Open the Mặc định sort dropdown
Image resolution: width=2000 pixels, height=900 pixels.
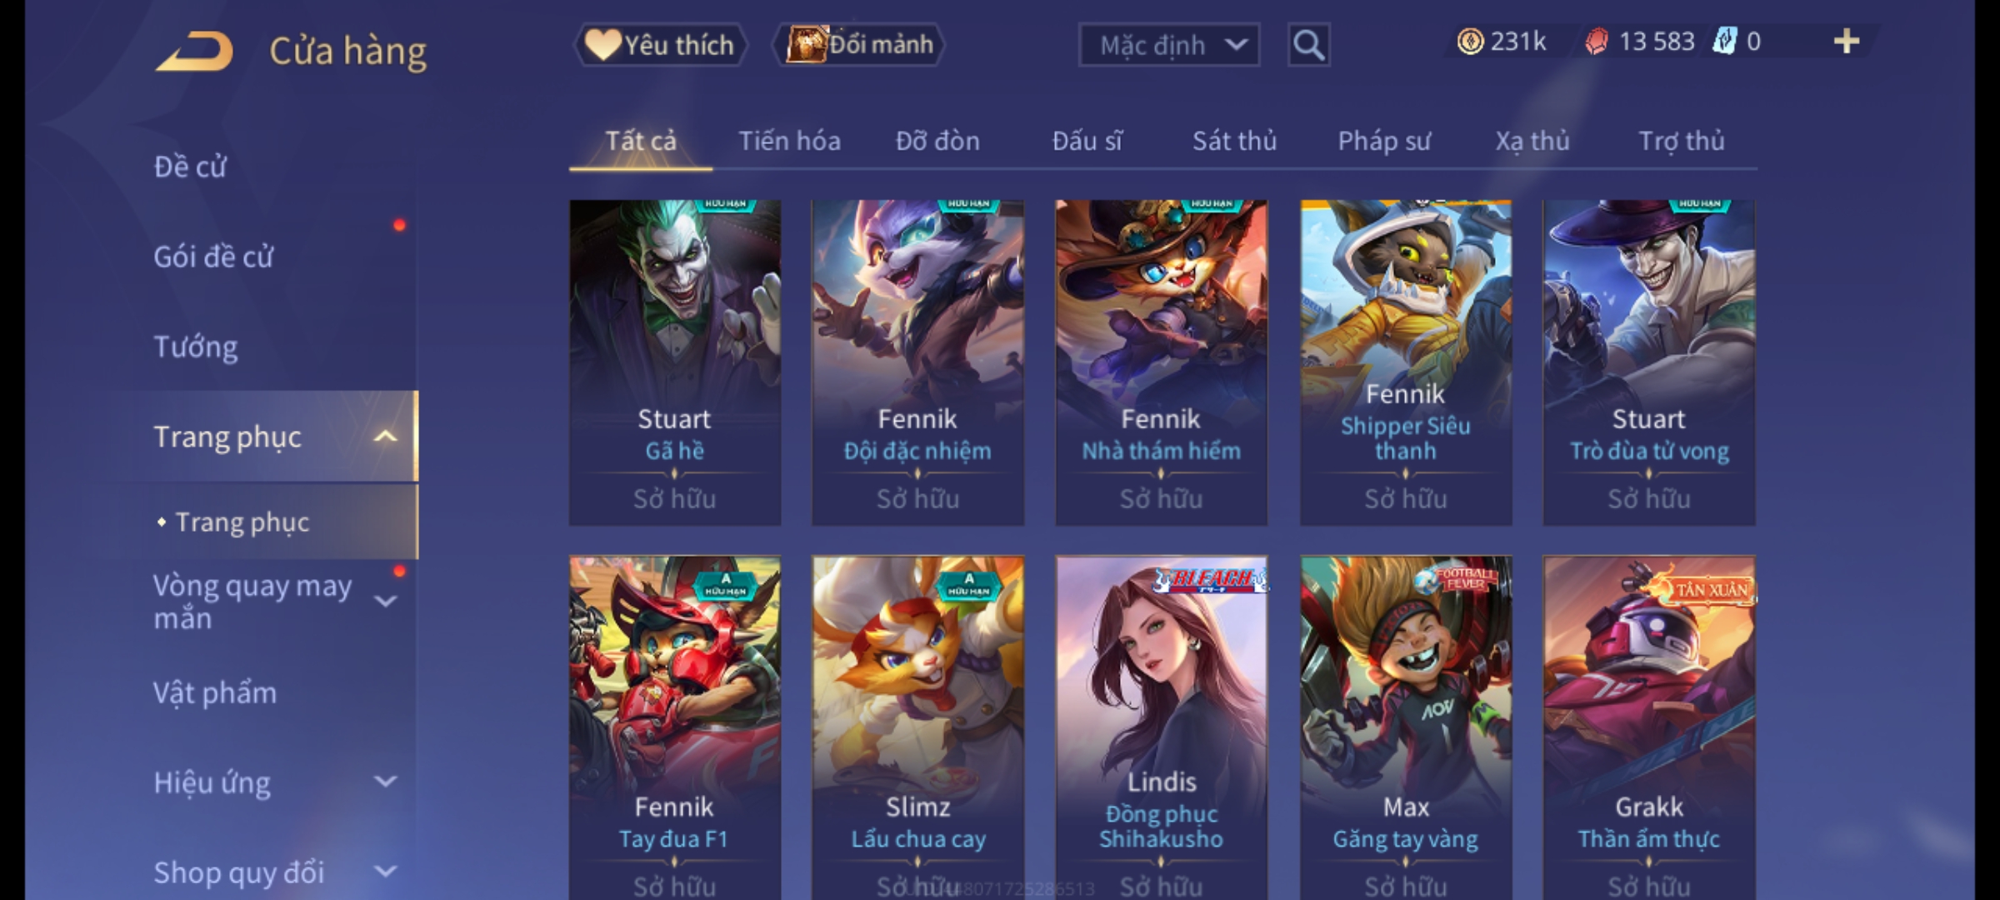1168,45
